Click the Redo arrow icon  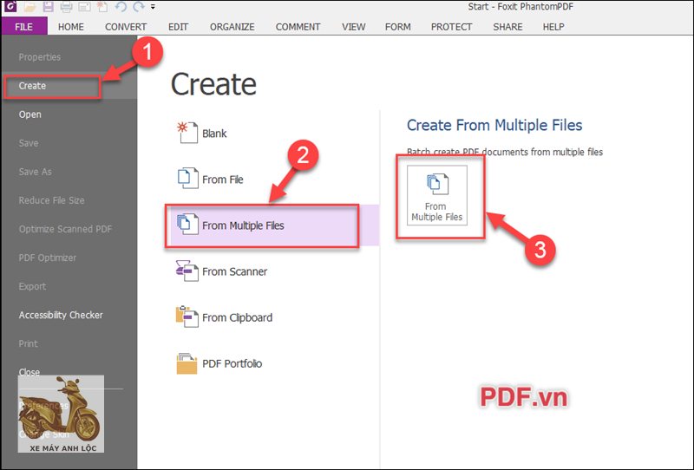[x=137, y=7]
